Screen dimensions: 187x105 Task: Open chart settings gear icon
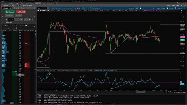(144, 8)
